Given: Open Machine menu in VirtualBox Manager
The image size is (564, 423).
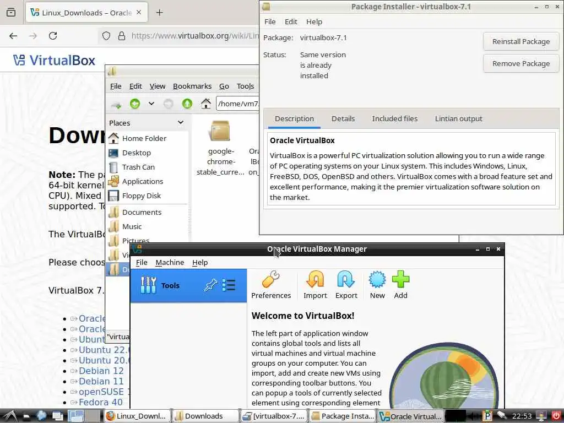Looking at the screenshot, I should coord(170,263).
